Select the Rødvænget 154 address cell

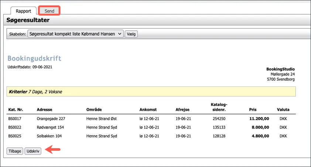tap(51, 127)
